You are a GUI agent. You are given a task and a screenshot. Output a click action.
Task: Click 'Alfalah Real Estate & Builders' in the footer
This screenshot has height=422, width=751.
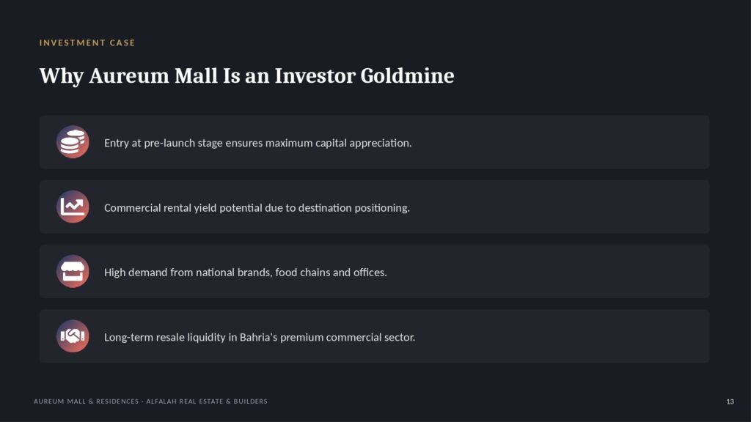click(x=207, y=401)
